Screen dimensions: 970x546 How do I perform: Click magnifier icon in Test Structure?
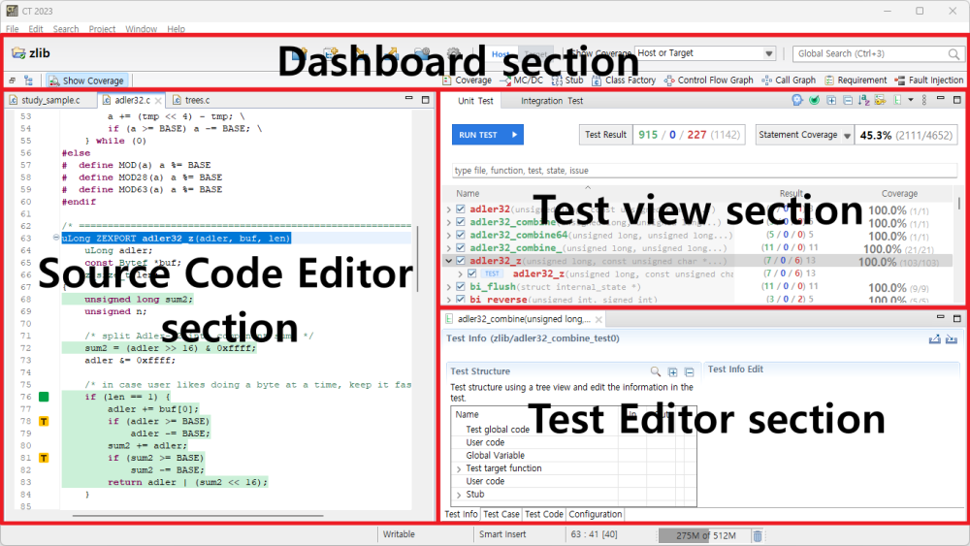[x=655, y=371]
